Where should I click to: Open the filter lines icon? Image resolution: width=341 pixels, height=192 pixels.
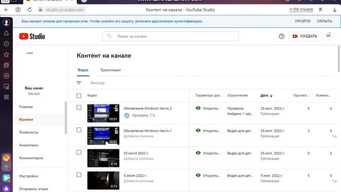click(79, 83)
